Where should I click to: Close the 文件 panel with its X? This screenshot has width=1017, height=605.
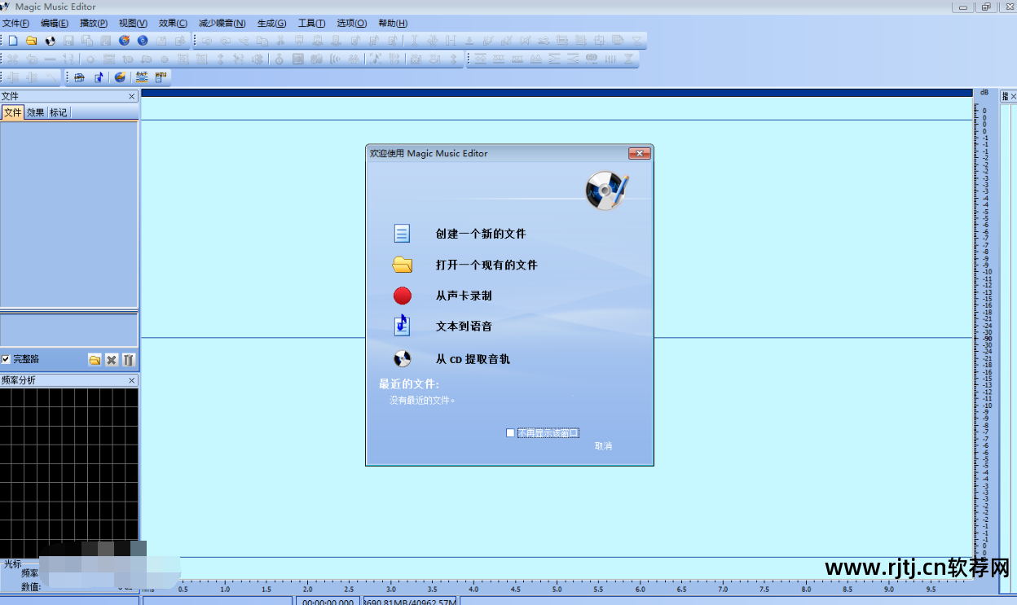(132, 96)
